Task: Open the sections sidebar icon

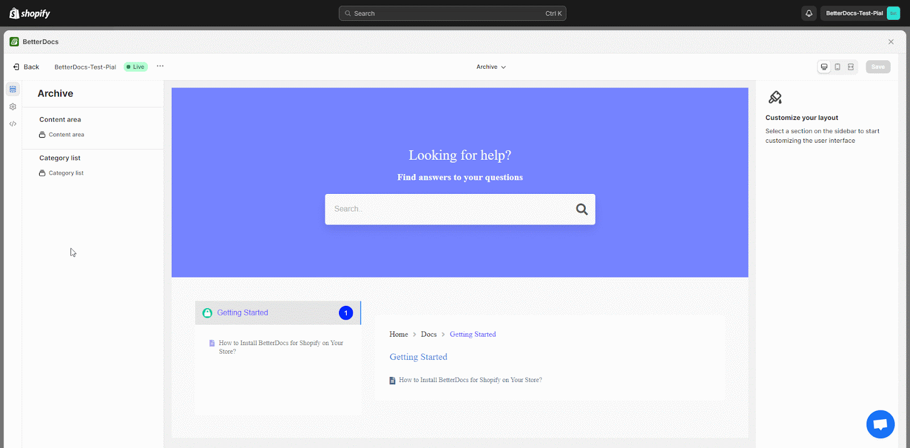Action: tap(13, 89)
